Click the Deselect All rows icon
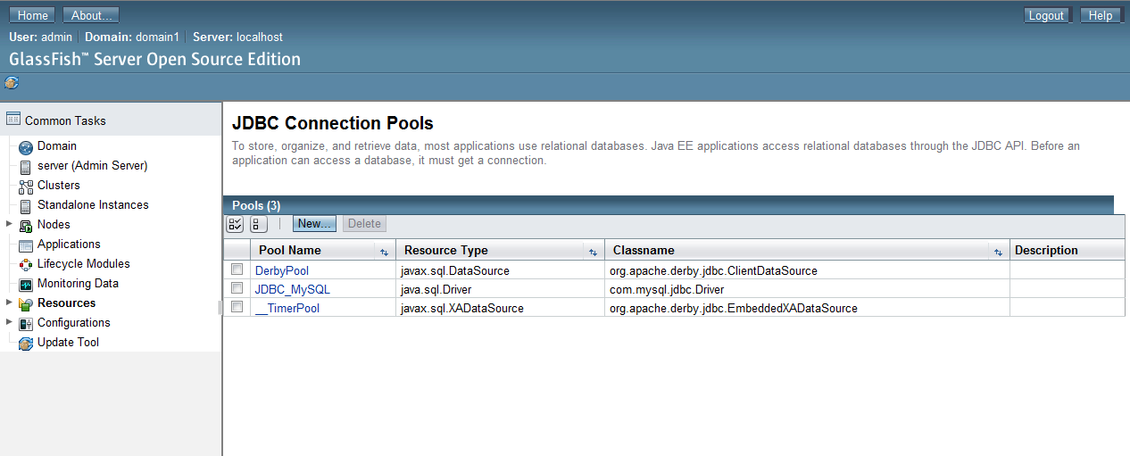The height and width of the screenshot is (456, 1130). click(259, 225)
